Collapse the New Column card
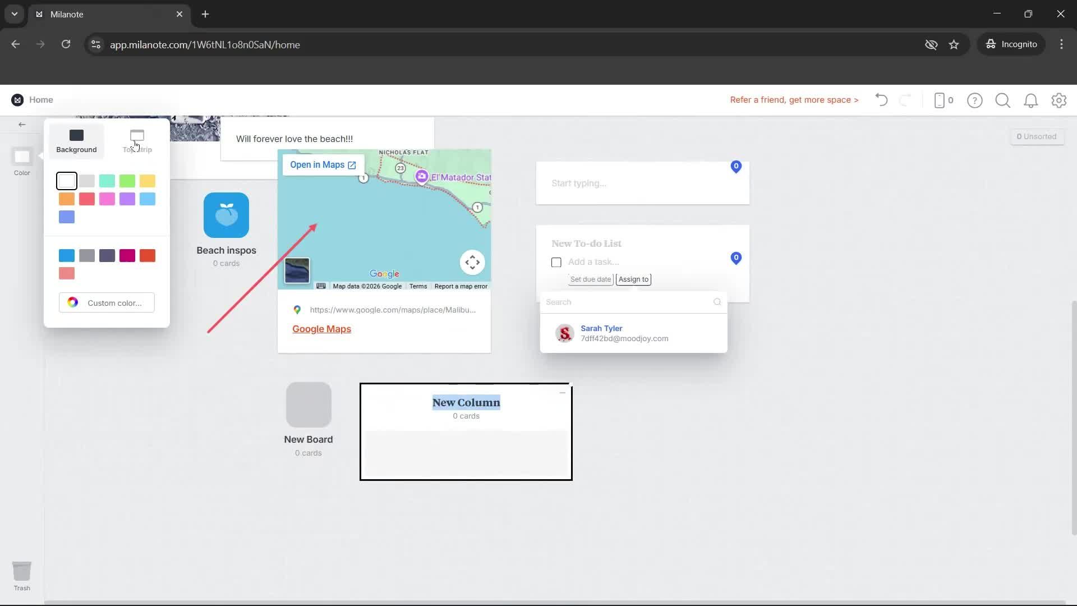The width and height of the screenshot is (1077, 606). (562, 393)
